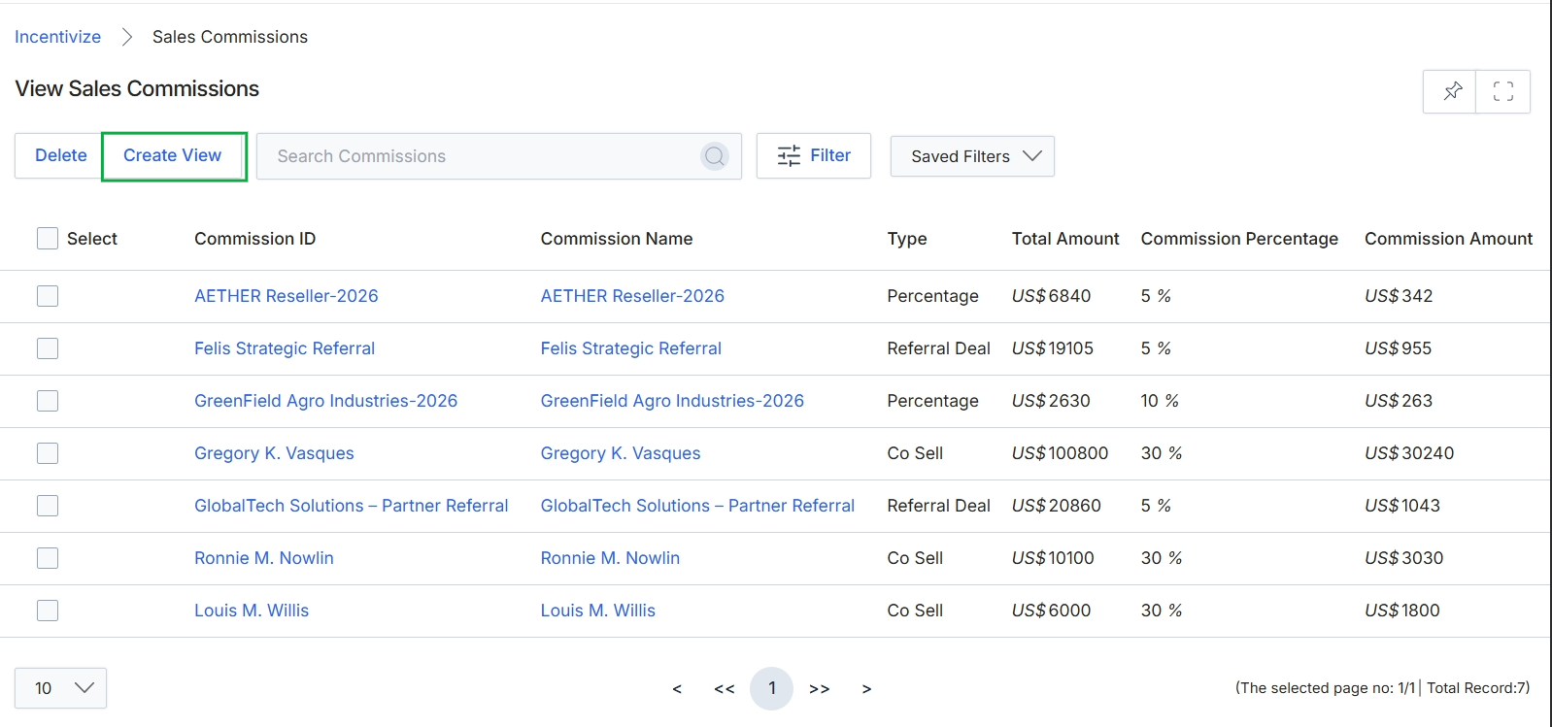Image resolution: width=1552 pixels, height=727 pixels.
Task: Click the Create View button
Action: tap(173, 155)
